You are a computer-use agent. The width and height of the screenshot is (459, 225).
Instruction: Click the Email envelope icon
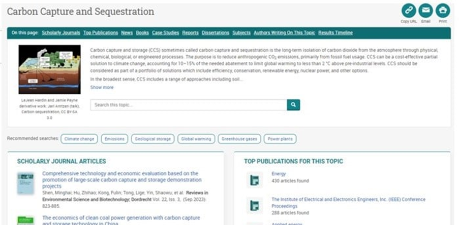pos(425,10)
